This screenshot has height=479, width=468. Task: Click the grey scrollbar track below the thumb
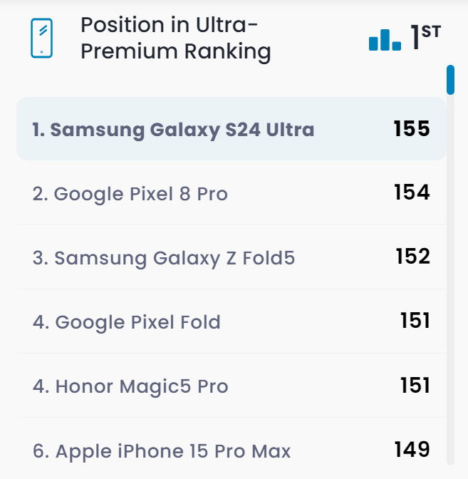click(x=450, y=285)
